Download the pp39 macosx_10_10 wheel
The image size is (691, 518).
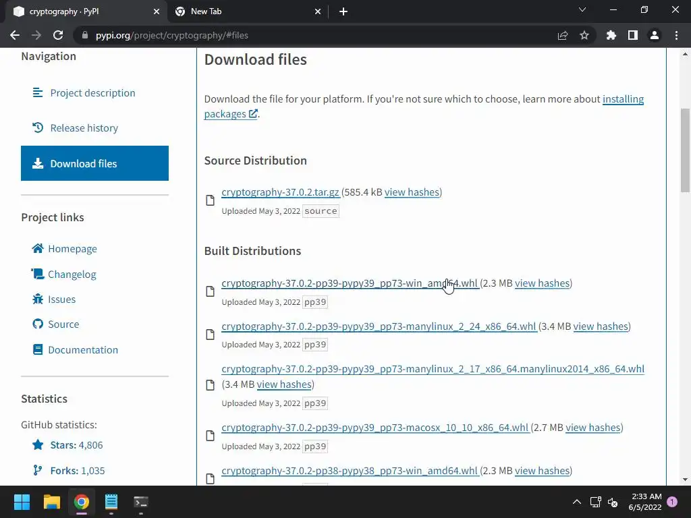[375, 428]
